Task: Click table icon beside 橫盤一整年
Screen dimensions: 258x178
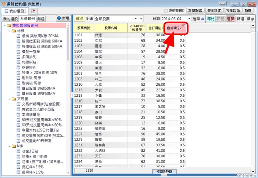Action: [18, 52]
